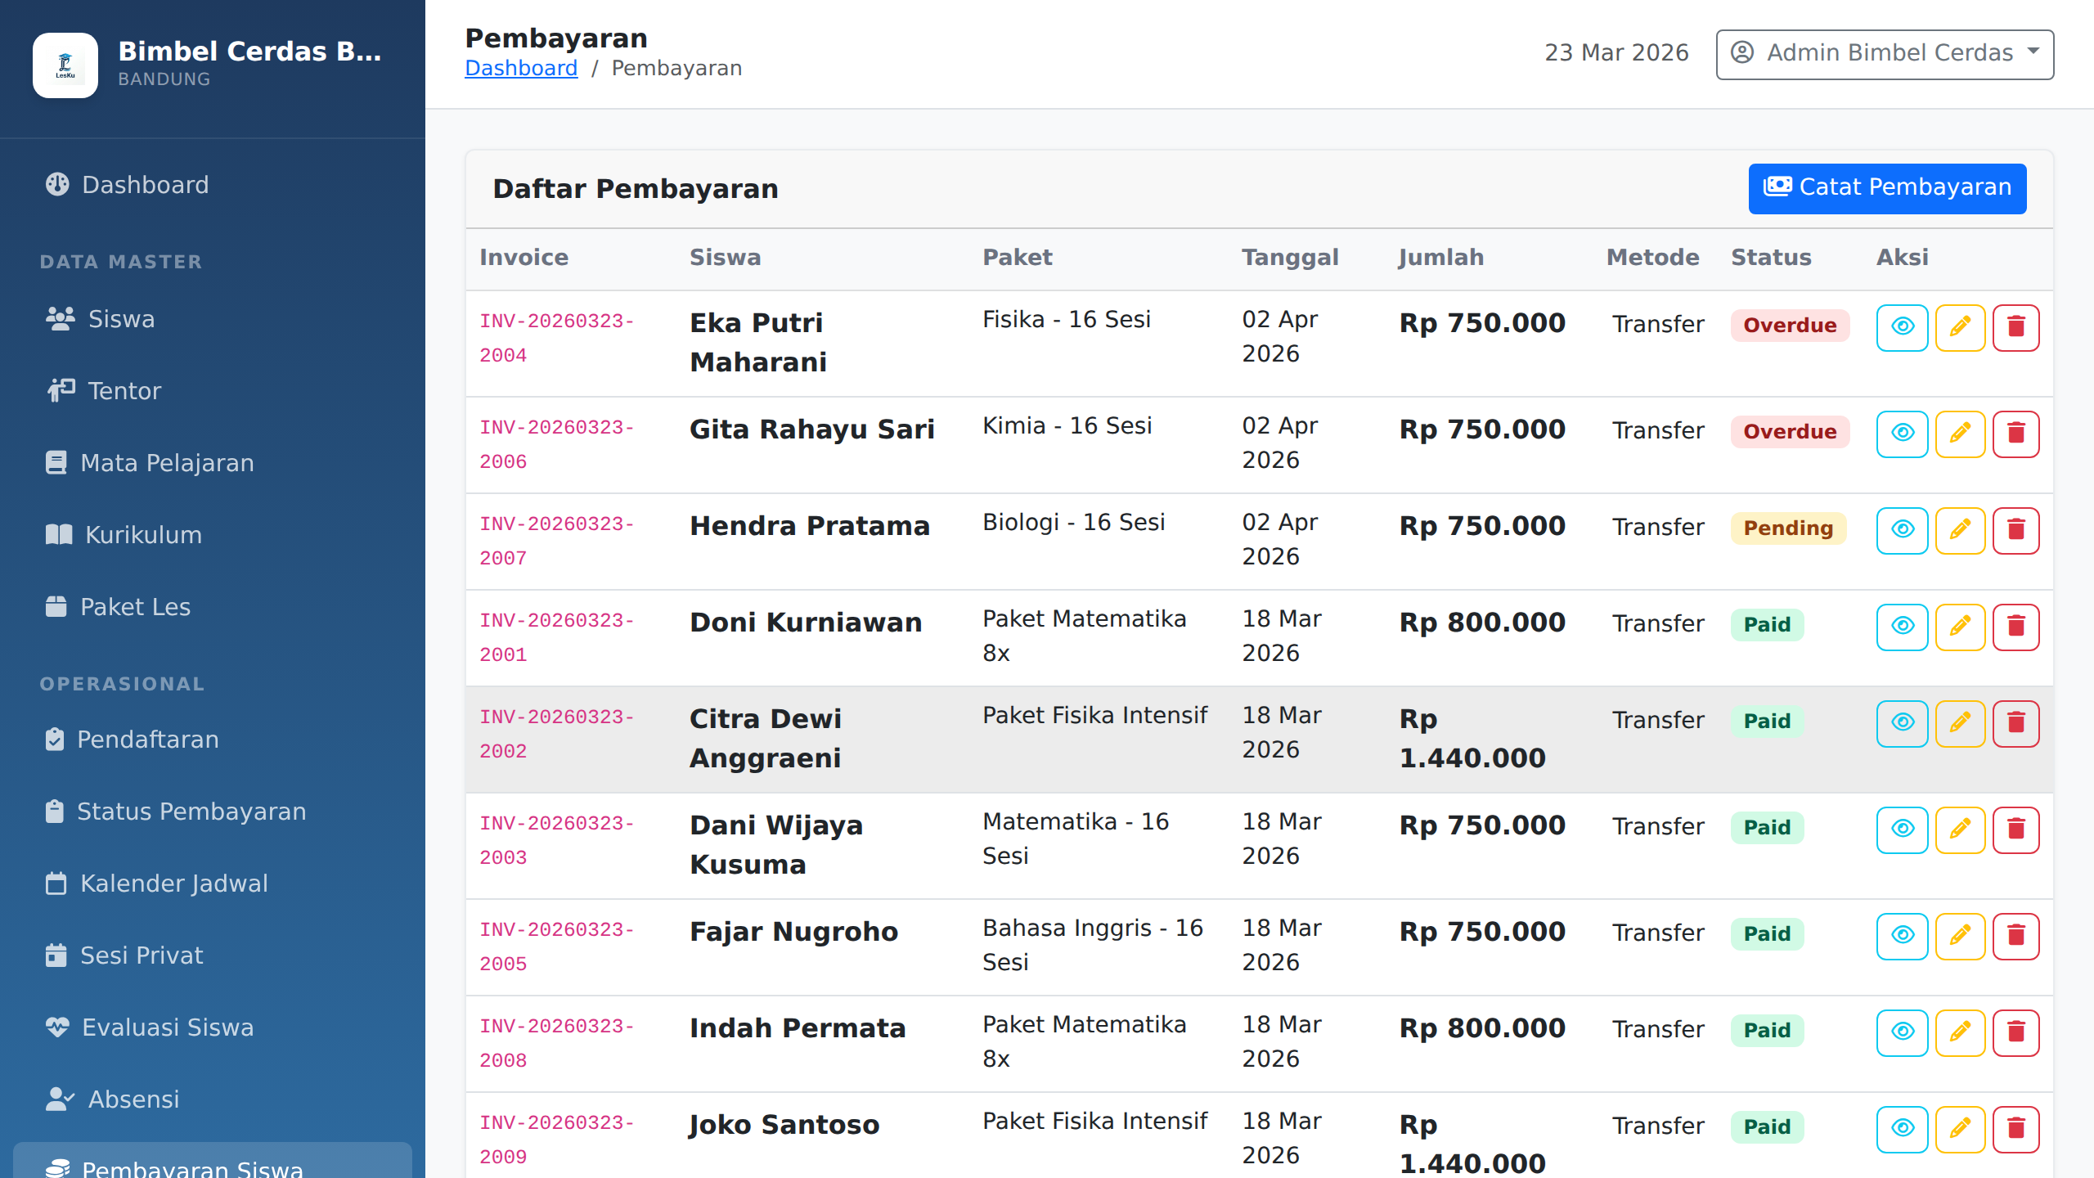Delete Fajar Nugroho's payment entry
The image size is (2094, 1178).
(x=2015, y=936)
